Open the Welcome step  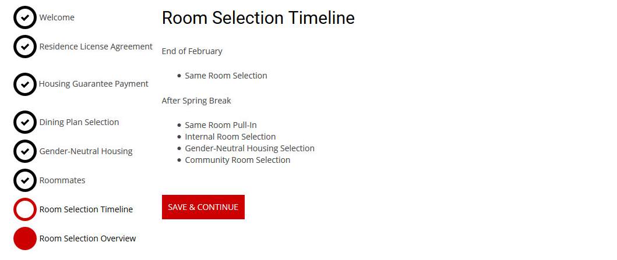point(57,17)
